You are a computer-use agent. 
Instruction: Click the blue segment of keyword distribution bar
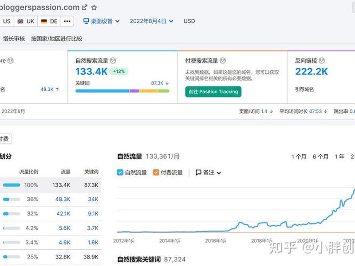103,91
